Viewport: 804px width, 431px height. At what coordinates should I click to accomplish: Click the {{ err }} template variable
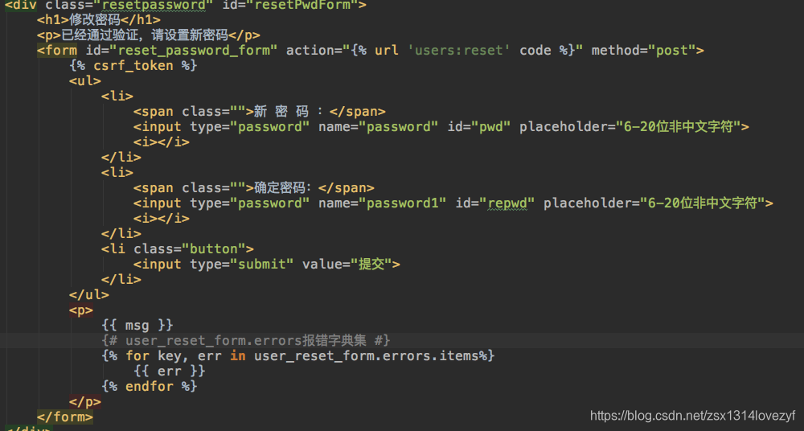pos(169,371)
